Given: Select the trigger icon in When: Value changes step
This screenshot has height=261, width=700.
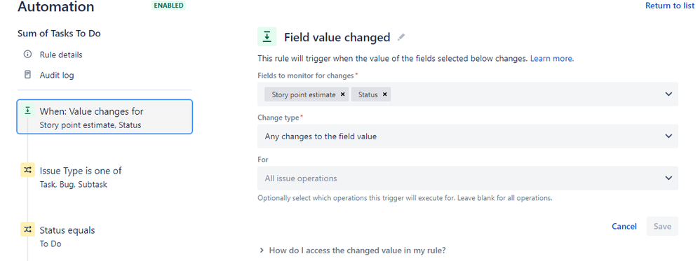Looking at the screenshot, I should (x=27, y=111).
